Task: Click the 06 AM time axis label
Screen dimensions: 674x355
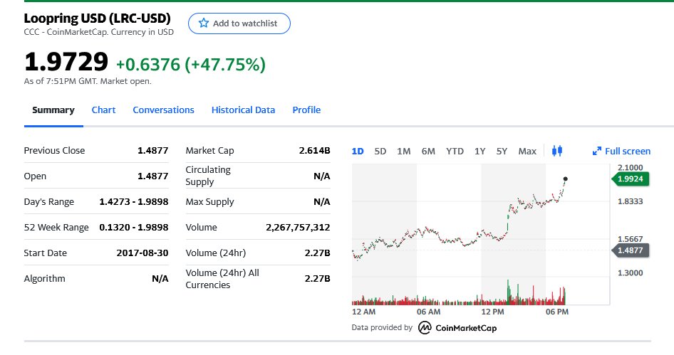Action: pyautogui.click(x=429, y=312)
